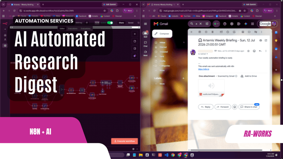Open Google apps grid
Image resolution: width=283 pixels, height=159 pixels.
[x=252, y=24]
